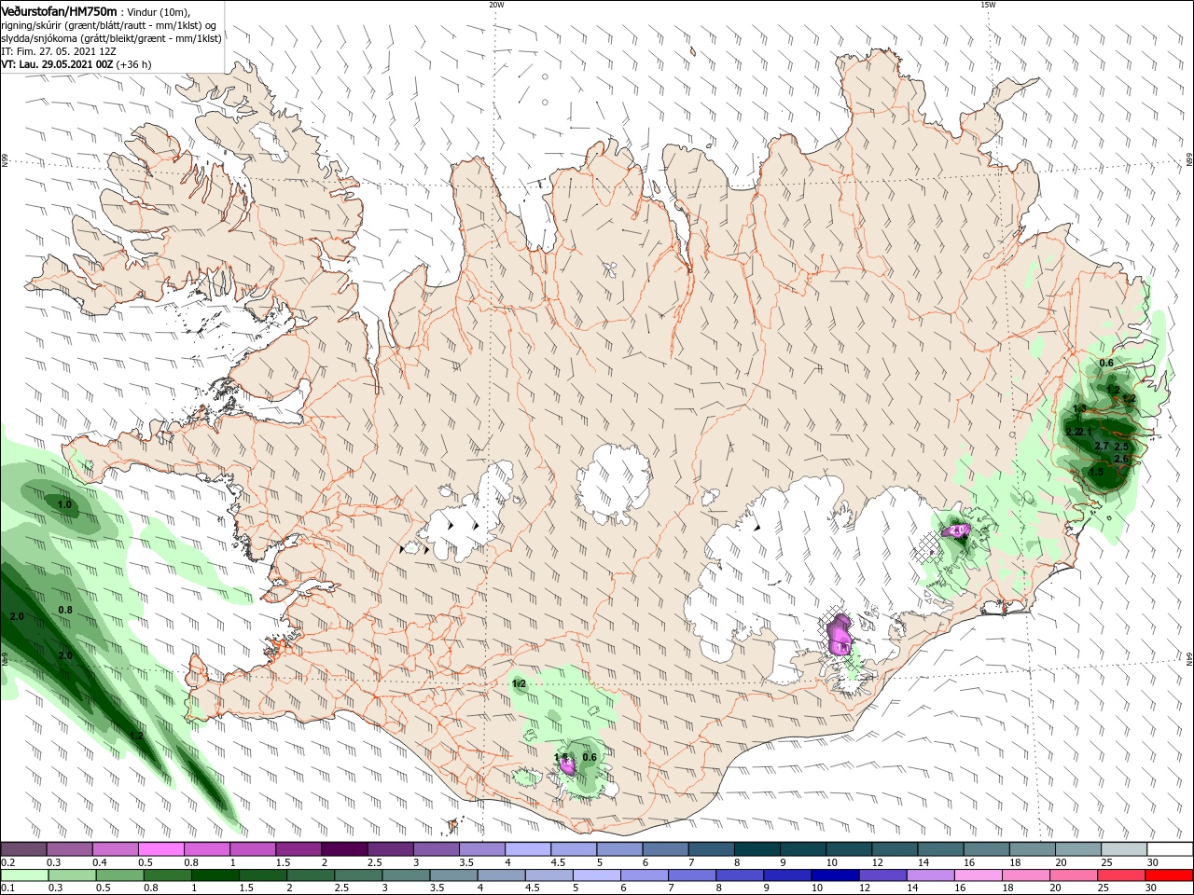The image size is (1194, 895).
Task: Click the 20W longitude label
Action: 496,5
